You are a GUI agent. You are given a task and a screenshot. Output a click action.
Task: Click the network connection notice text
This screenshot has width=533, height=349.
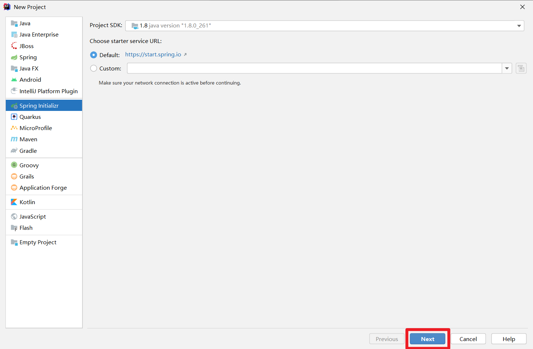click(x=170, y=83)
